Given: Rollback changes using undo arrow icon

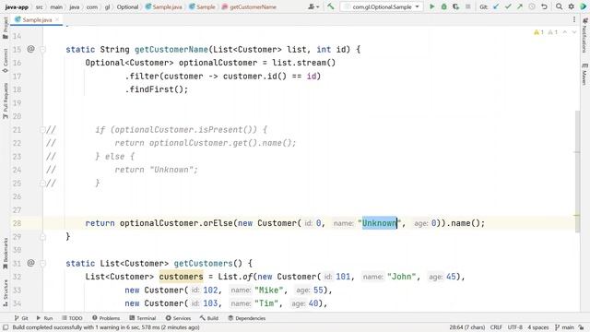Looking at the screenshot, I should click(x=544, y=6).
